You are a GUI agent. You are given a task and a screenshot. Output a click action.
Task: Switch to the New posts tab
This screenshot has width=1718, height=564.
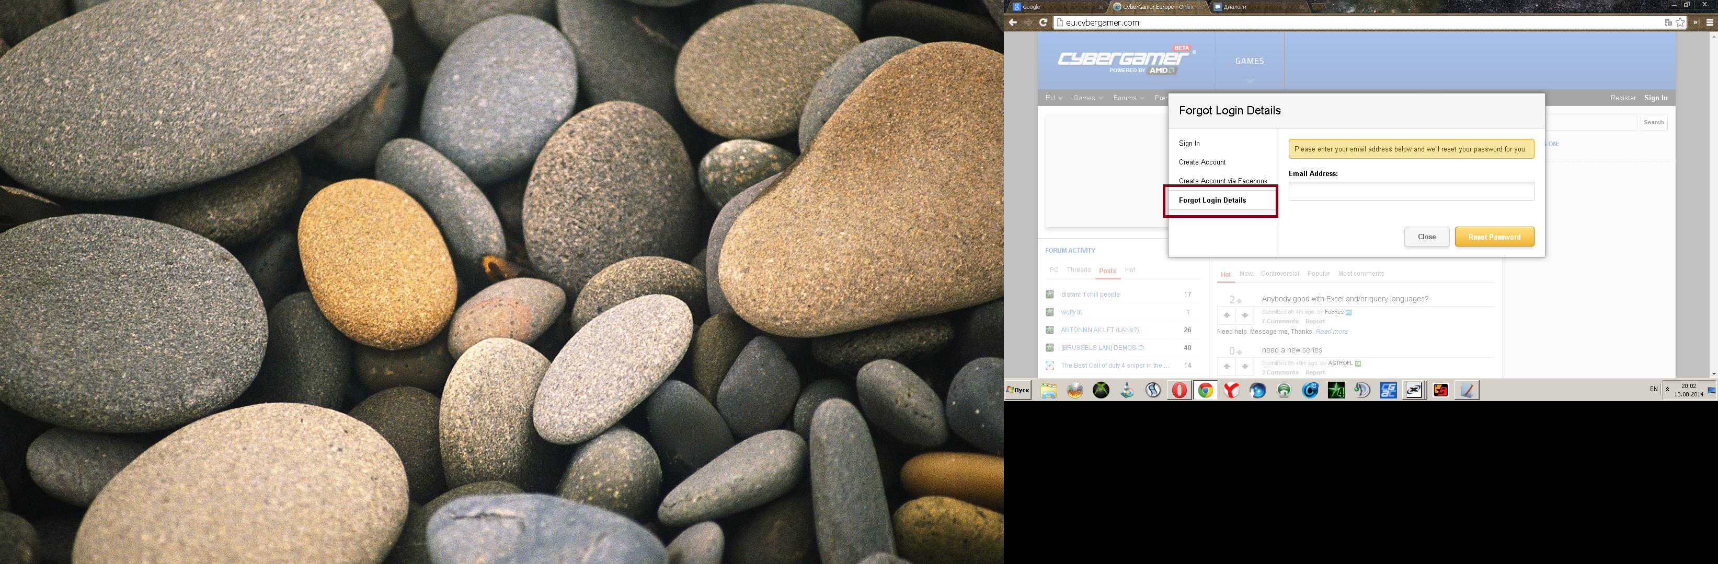1246,274
